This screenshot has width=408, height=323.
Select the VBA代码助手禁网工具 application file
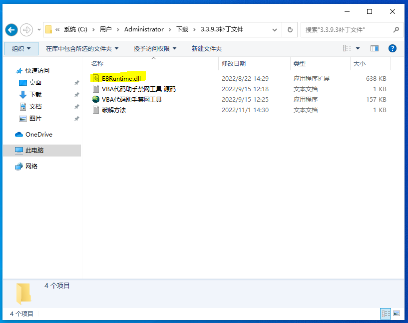point(131,100)
